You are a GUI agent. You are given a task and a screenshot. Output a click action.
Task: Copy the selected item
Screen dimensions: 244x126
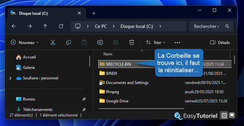69,42
